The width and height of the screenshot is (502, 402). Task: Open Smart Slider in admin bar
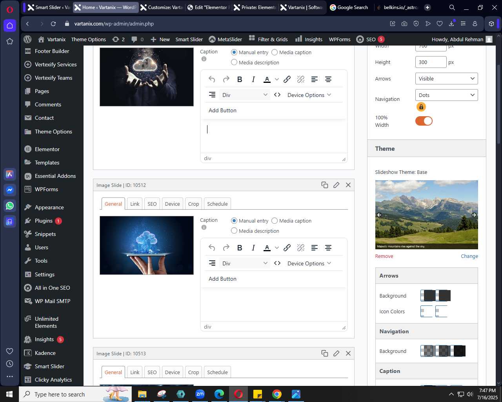(x=189, y=39)
